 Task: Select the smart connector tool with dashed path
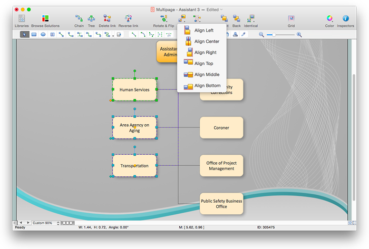pos(80,35)
